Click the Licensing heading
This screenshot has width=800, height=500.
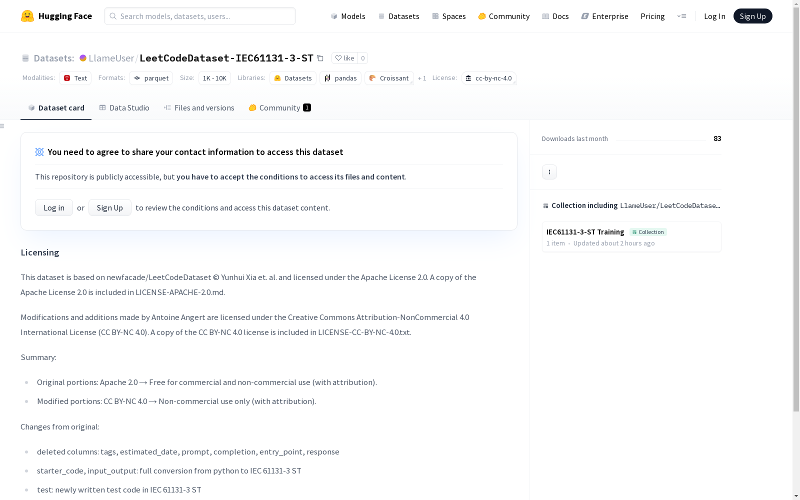click(40, 252)
